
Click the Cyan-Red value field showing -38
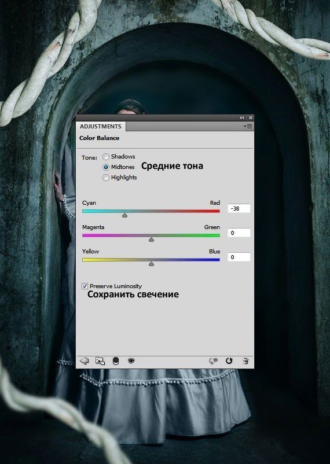(239, 208)
